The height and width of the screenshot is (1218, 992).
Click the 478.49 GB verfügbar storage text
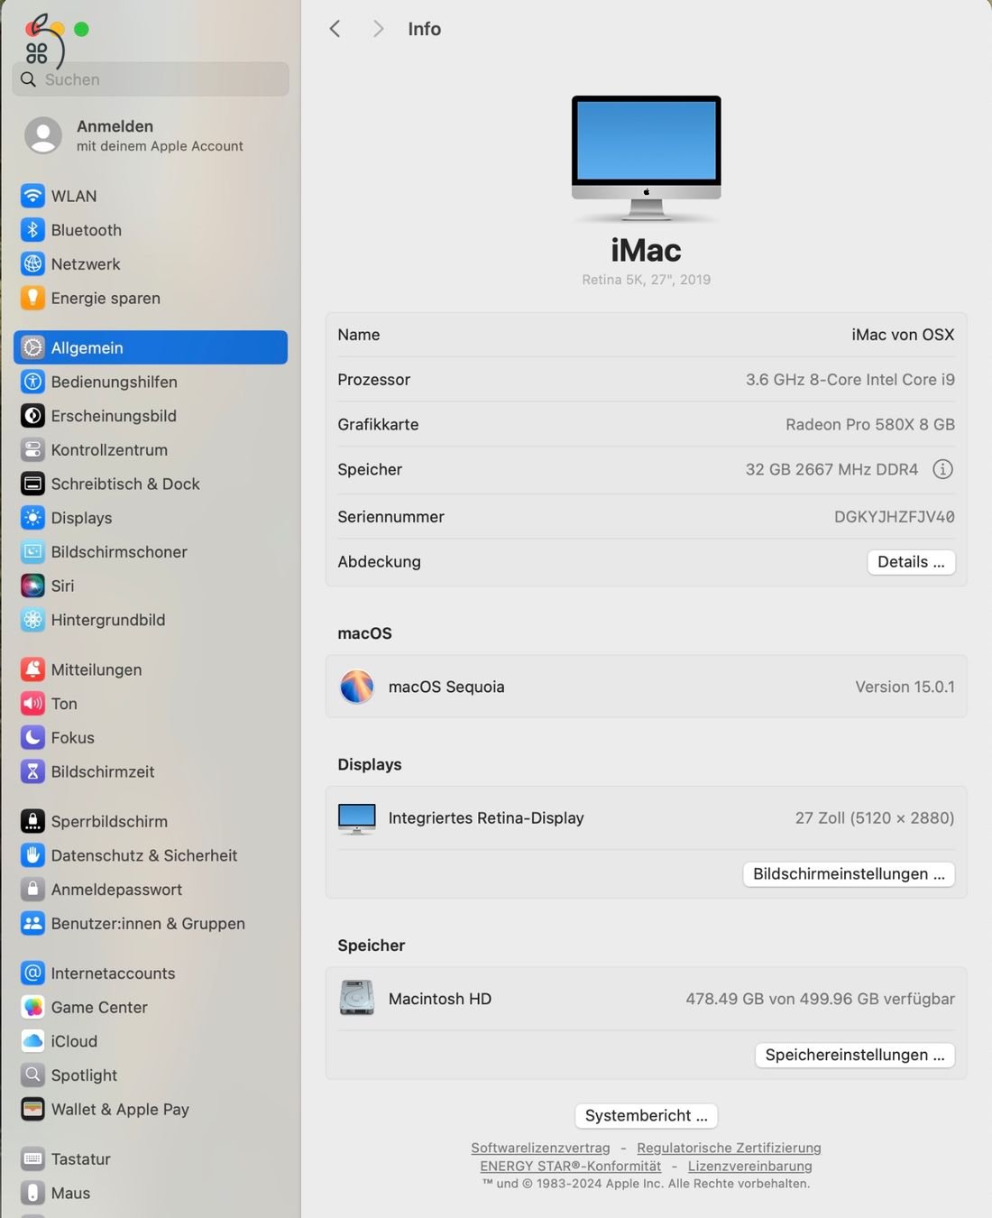click(x=820, y=999)
